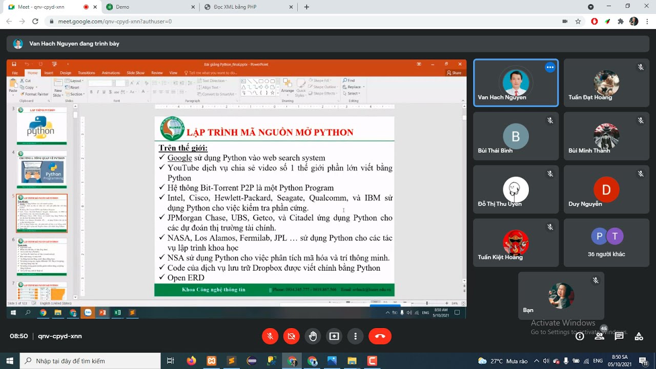Toggle the camera button in Meet controls
Screen dimensions: 656x369
click(x=292, y=336)
